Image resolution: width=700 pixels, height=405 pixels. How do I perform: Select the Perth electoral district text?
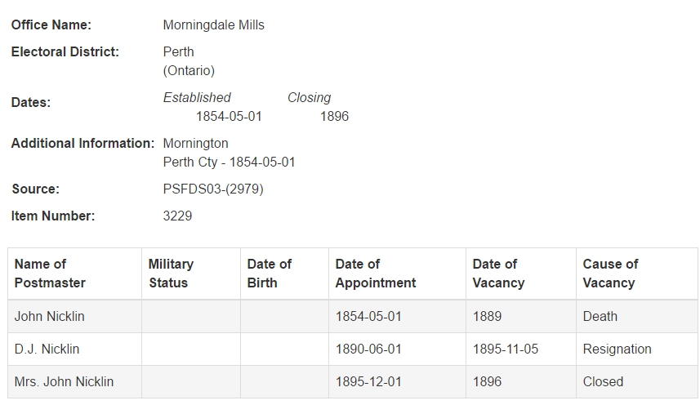tap(178, 51)
